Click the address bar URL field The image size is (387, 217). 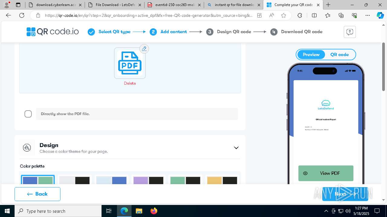149,15
